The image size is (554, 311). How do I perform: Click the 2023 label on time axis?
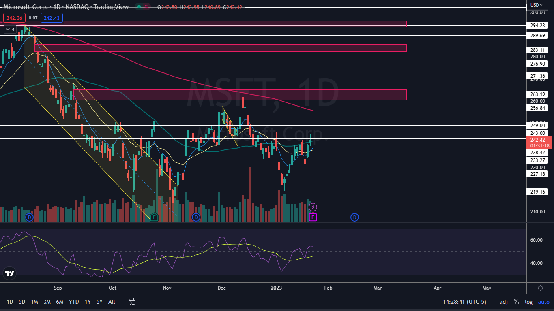(276, 288)
